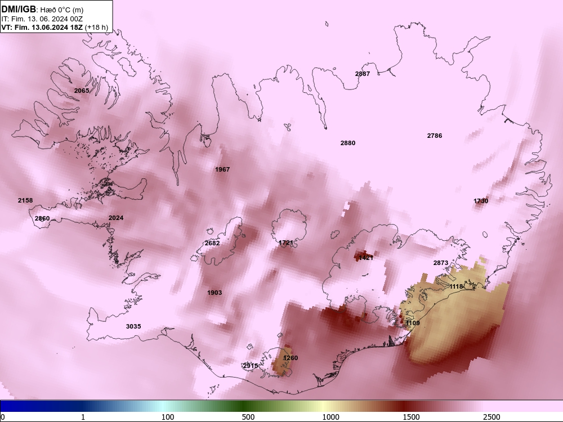This screenshot has width=563, height=422.
Task: Select the 2860 label on Snæfellsnes tip
Action: coord(42,218)
